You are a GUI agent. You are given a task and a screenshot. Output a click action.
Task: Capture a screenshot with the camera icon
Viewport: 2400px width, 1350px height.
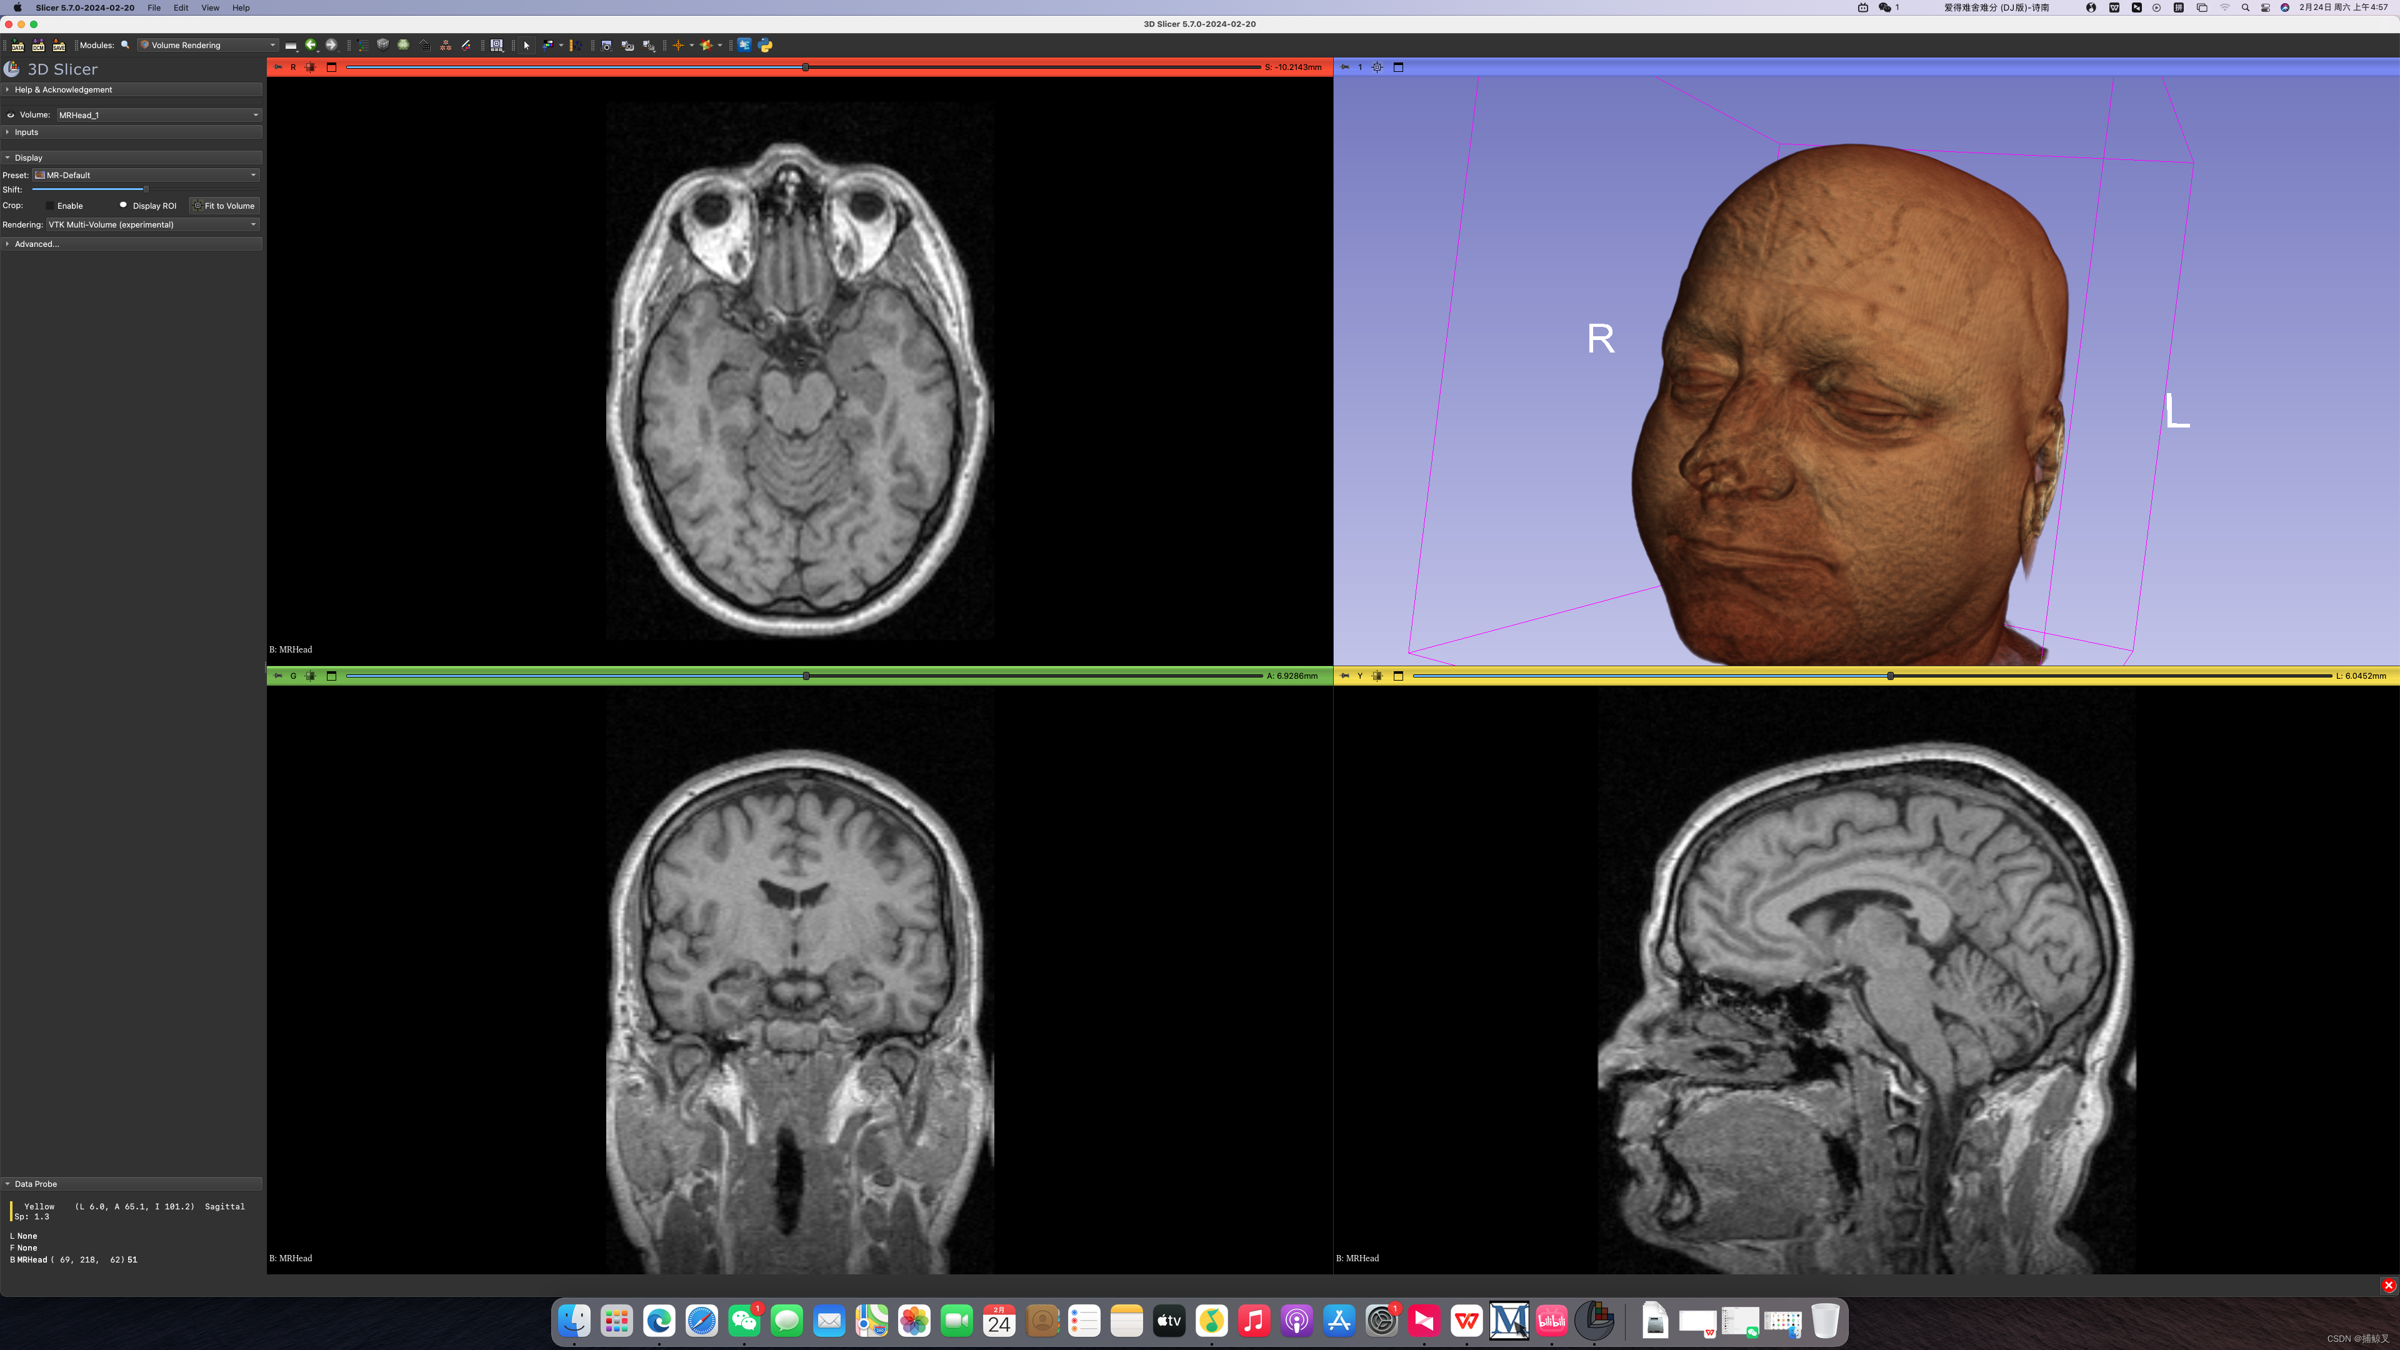(x=606, y=45)
